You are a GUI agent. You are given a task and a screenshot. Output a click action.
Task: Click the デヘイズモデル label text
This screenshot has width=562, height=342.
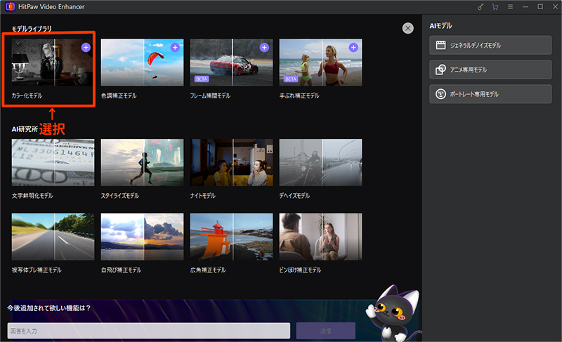(x=294, y=195)
